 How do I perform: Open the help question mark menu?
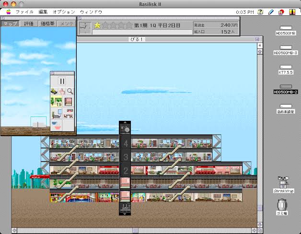click(x=260, y=12)
